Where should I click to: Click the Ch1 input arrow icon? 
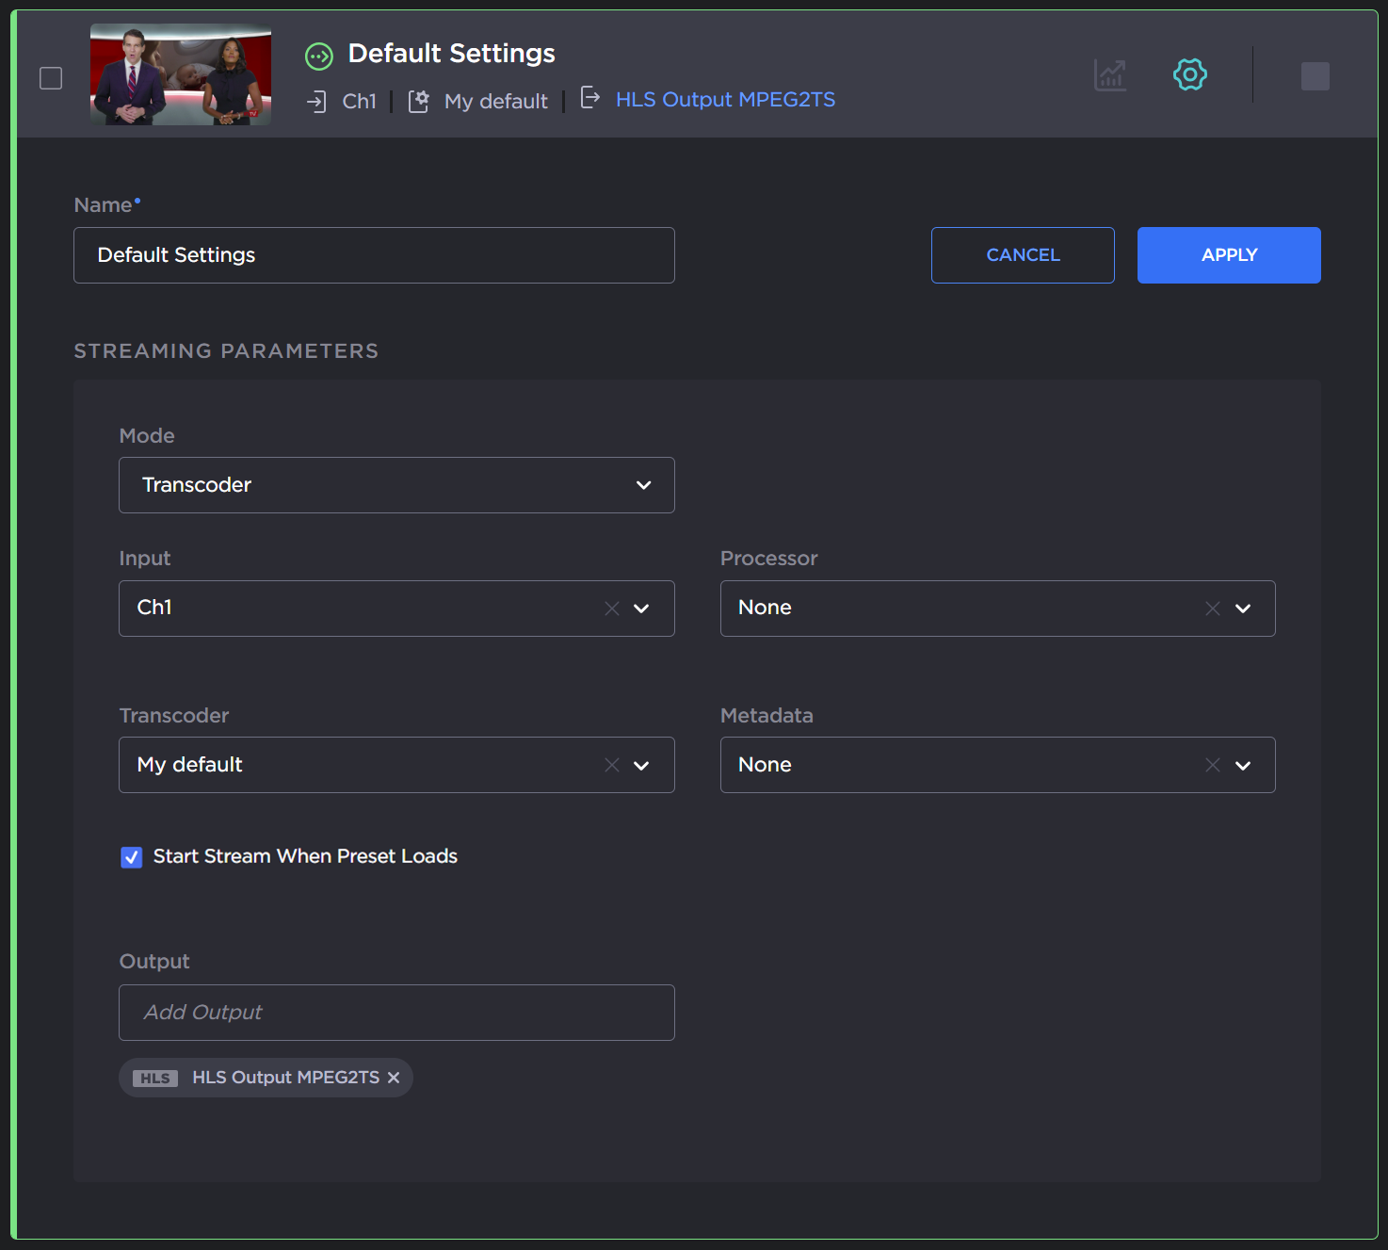(x=316, y=102)
